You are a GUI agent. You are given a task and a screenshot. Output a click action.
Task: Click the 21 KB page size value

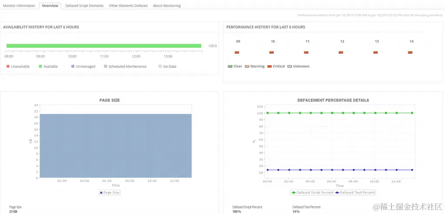(x=13, y=211)
